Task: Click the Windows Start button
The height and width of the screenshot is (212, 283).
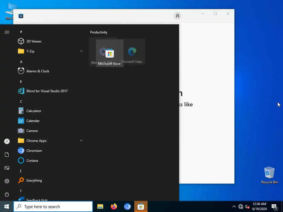Action: [x=7, y=206]
